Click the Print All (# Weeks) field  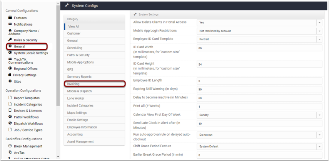click(259, 107)
